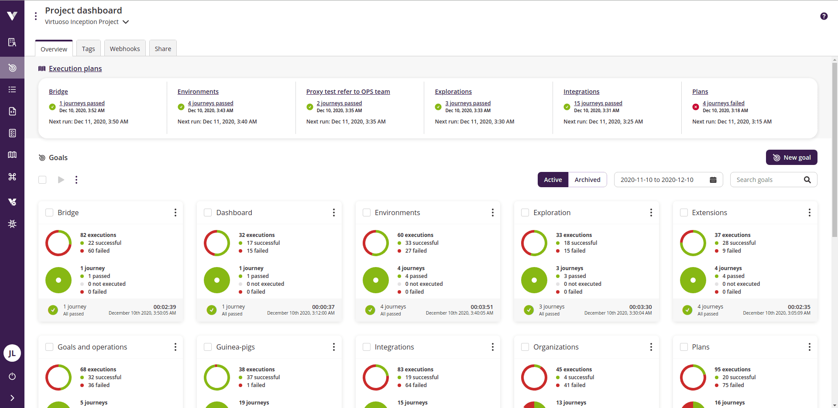This screenshot has width=838, height=408.
Task: Open Goals and operations card options menu
Action: coord(175,347)
